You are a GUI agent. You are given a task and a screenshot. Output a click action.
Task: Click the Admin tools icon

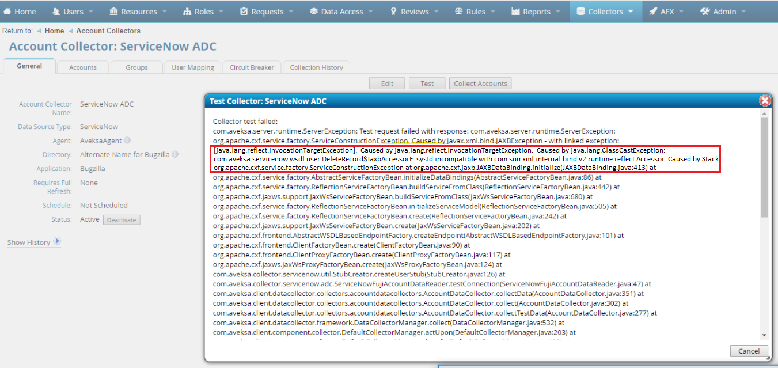[705, 11]
